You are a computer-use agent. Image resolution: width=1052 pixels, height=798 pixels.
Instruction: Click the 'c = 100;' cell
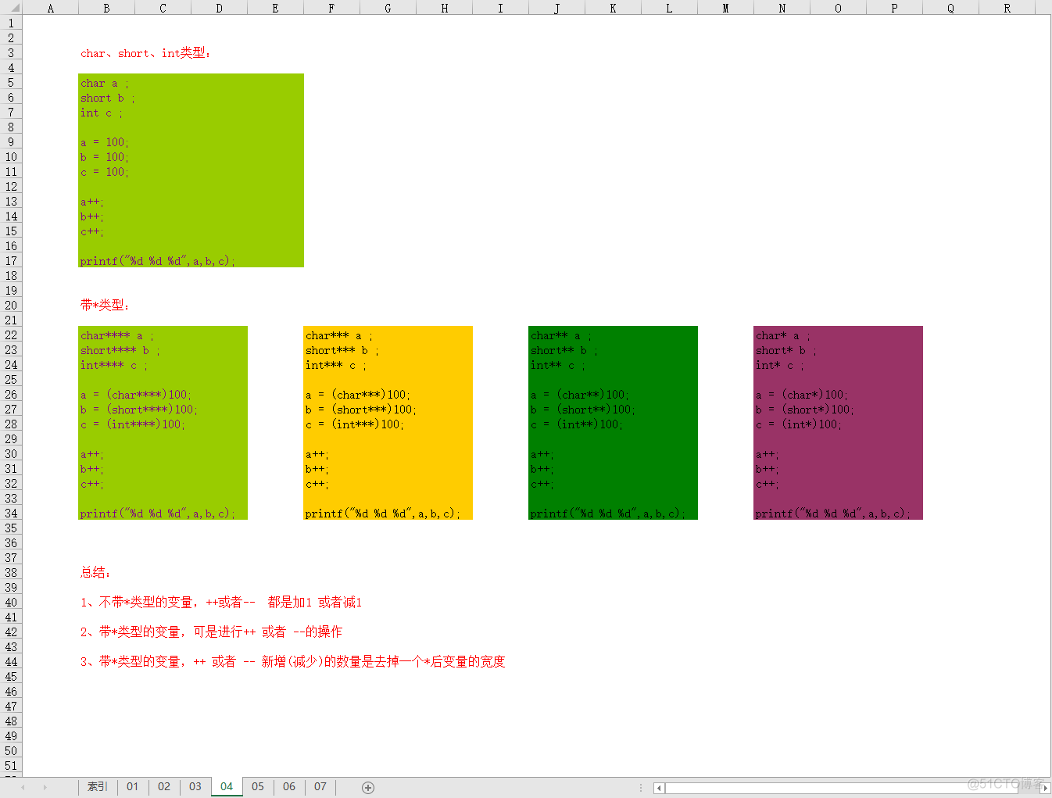[x=105, y=172]
